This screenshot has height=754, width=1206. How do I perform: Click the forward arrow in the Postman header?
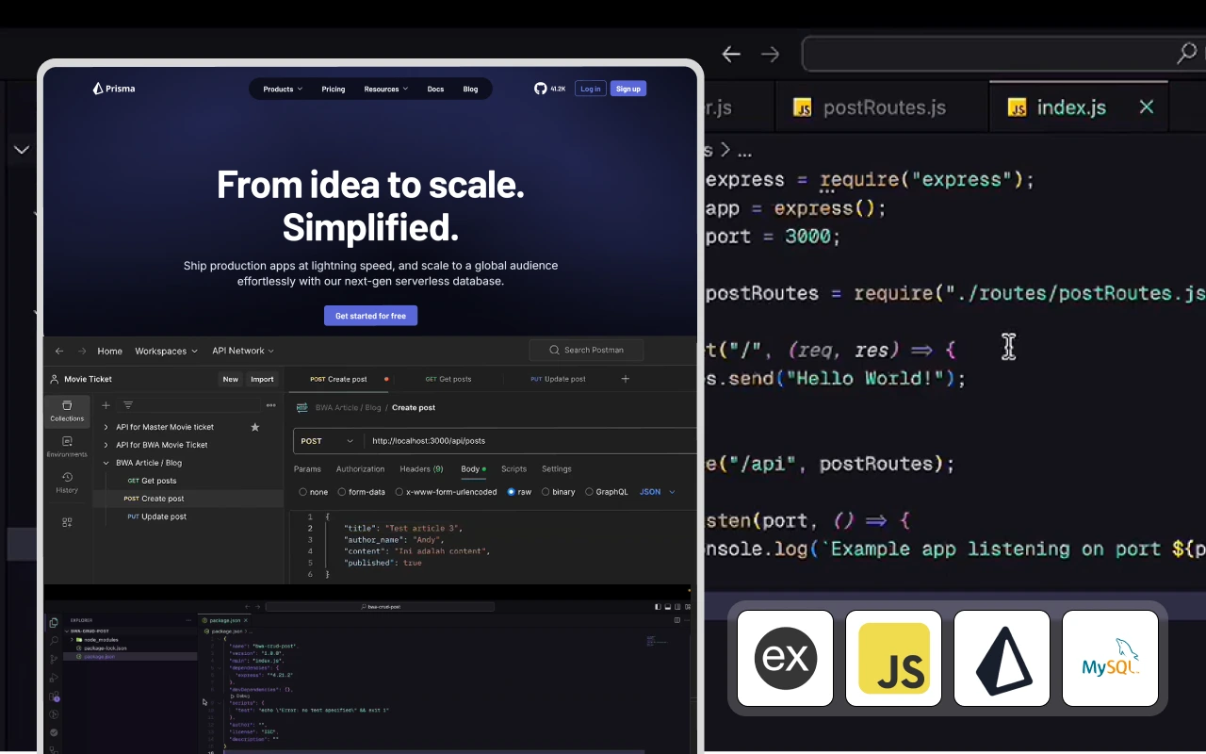[82, 351]
